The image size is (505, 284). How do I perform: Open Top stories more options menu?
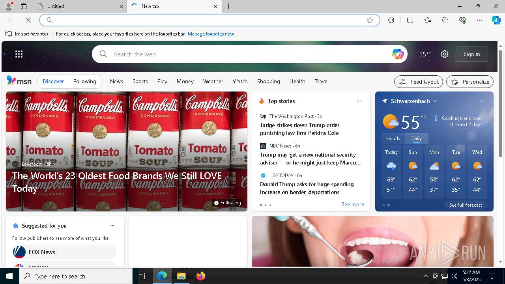359,101
